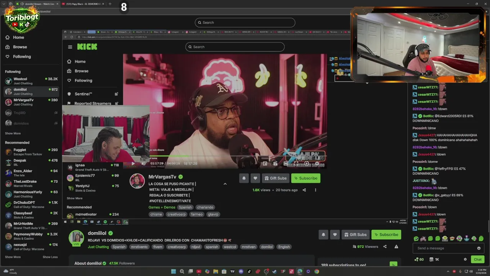Open the Just Chatting category link under domiilol
This screenshot has height=276, width=490.
(98, 247)
